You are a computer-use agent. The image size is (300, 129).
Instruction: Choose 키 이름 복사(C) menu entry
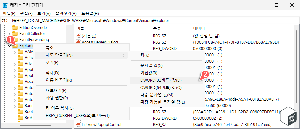click(81, 108)
